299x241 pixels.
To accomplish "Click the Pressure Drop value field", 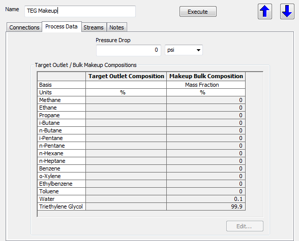I will point(129,50).
